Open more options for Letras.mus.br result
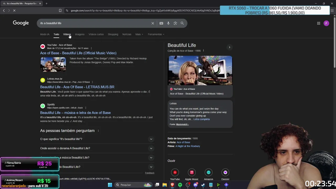 click(x=92, y=82)
